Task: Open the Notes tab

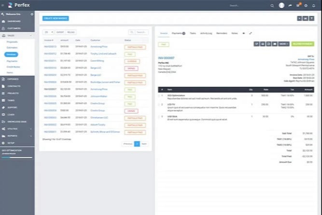Action: point(235,33)
